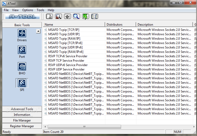Click the 'Ready' status bar text
The image size is (197, 136).
pos(7,132)
